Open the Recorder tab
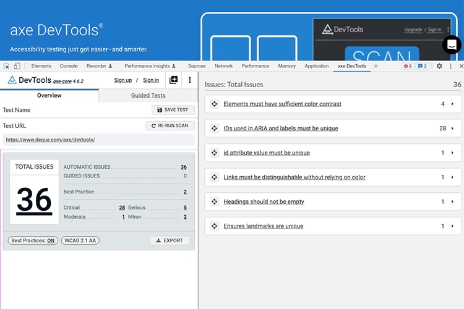 [99, 66]
